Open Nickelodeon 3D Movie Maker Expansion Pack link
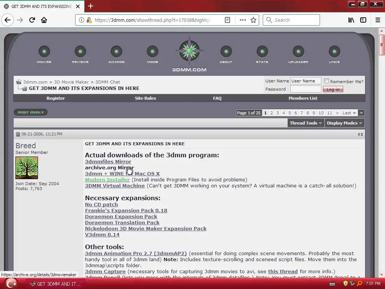Image resolution: width=385 pixels, height=289 pixels. click(x=146, y=228)
